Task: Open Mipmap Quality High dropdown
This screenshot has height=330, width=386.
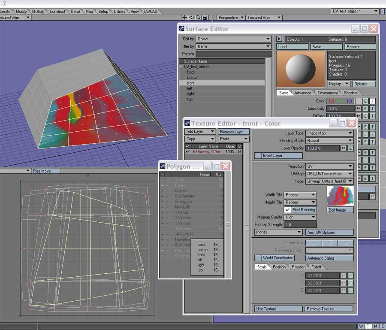Action: 300,217
